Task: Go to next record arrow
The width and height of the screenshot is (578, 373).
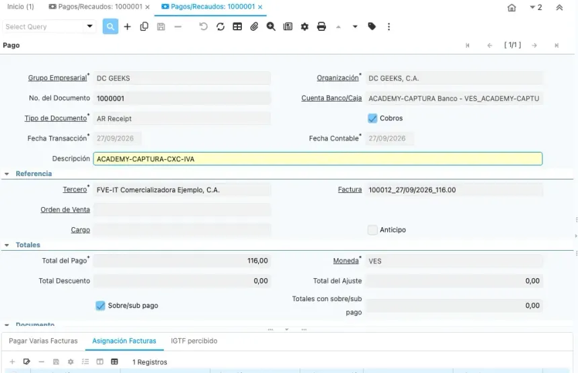Action: click(x=534, y=45)
